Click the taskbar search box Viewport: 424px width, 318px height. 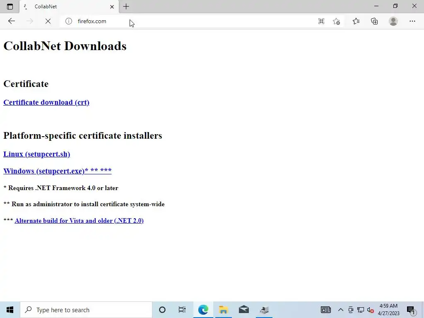86,310
